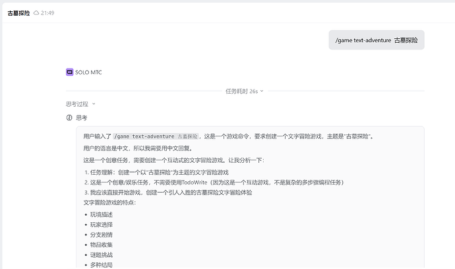Click the 物品收集 bullet item
Screen dimensions: 455x269
(x=102, y=245)
